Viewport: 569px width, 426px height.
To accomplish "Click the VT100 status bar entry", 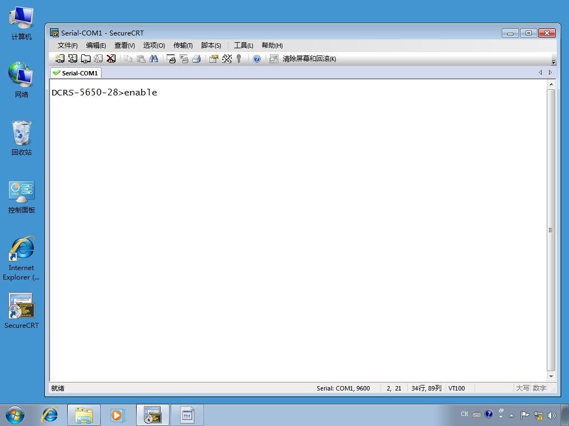I will point(457,388).
